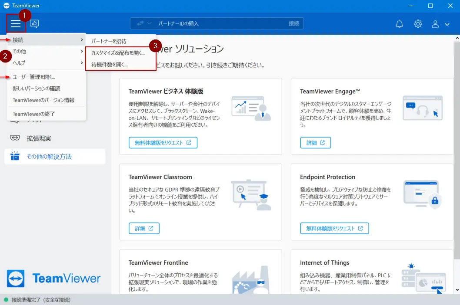The height and width of the screenshot is (305, 460).
Task: Open 詳細 for TeamViewer Classroom
Action: pyautogui.click(x=144, y=228)
